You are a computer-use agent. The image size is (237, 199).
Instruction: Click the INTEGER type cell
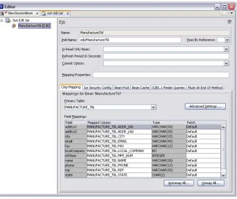tap(169, 156)
